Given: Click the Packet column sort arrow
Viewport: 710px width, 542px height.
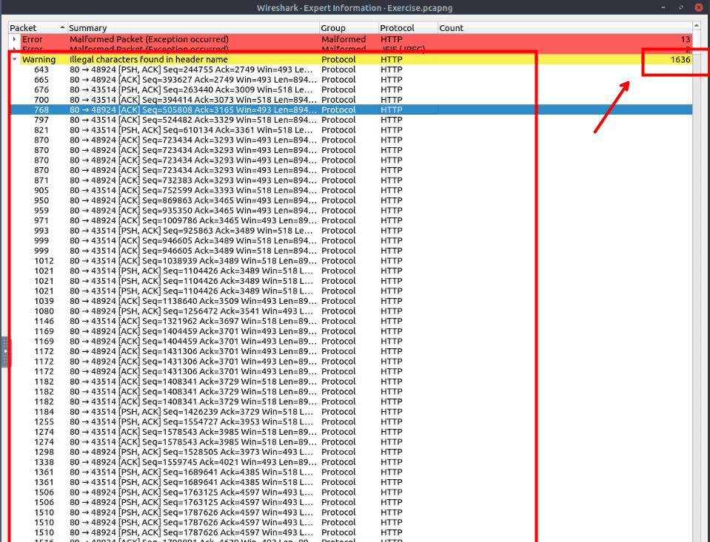Looking at the screenshot, I should [61, 27].
